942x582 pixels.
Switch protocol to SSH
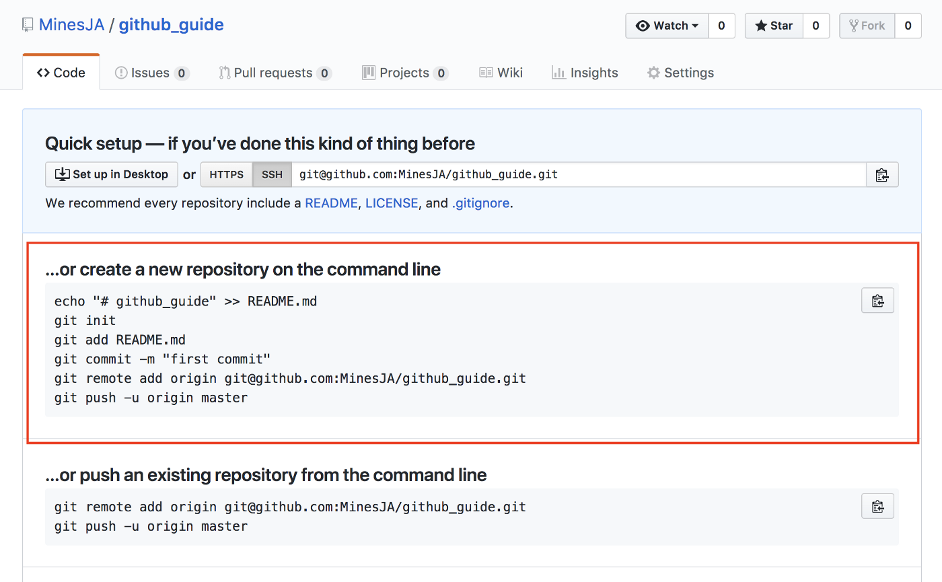(271, 174)
